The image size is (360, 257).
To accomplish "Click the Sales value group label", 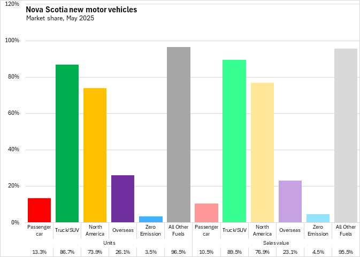I will pos(276,243).
